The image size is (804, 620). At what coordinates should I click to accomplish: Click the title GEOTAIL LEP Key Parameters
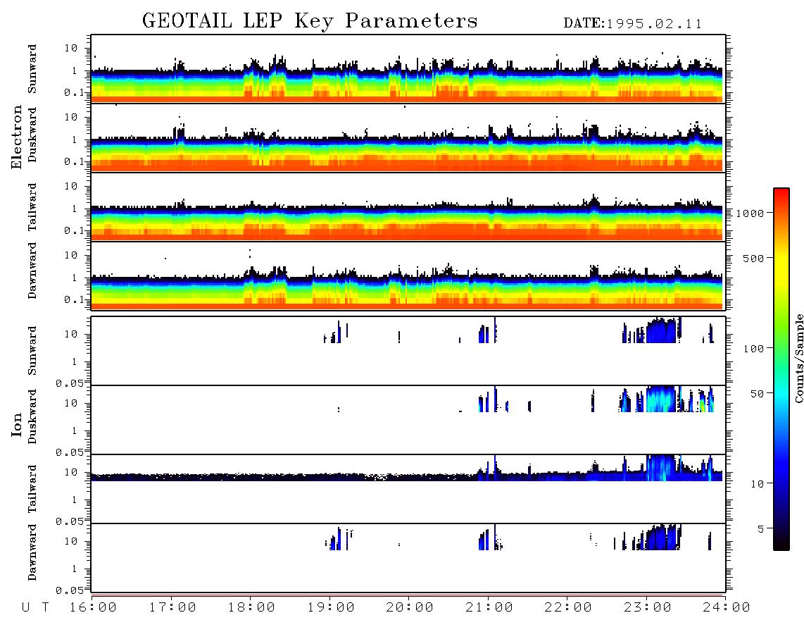coord(310,21)
